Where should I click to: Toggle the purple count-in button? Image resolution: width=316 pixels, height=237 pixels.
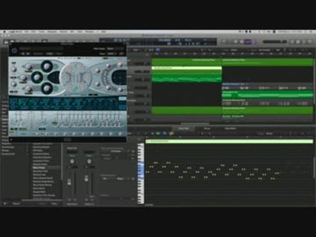tap(248, 42)
